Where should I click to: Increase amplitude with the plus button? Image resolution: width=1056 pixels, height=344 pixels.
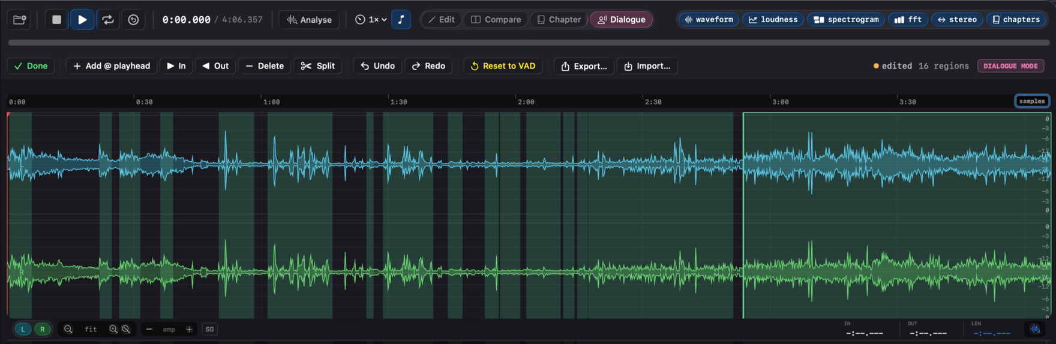tap(189, 329)
